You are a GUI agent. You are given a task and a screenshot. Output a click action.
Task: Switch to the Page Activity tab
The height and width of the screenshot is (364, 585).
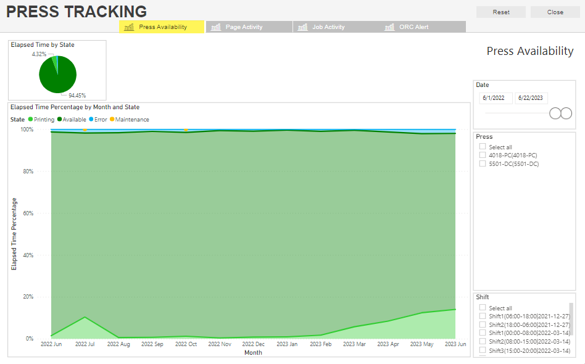[249, 27]
